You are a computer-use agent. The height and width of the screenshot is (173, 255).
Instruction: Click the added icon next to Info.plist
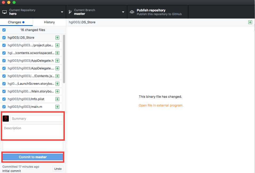pyautogui.click(x=57, y=99)
